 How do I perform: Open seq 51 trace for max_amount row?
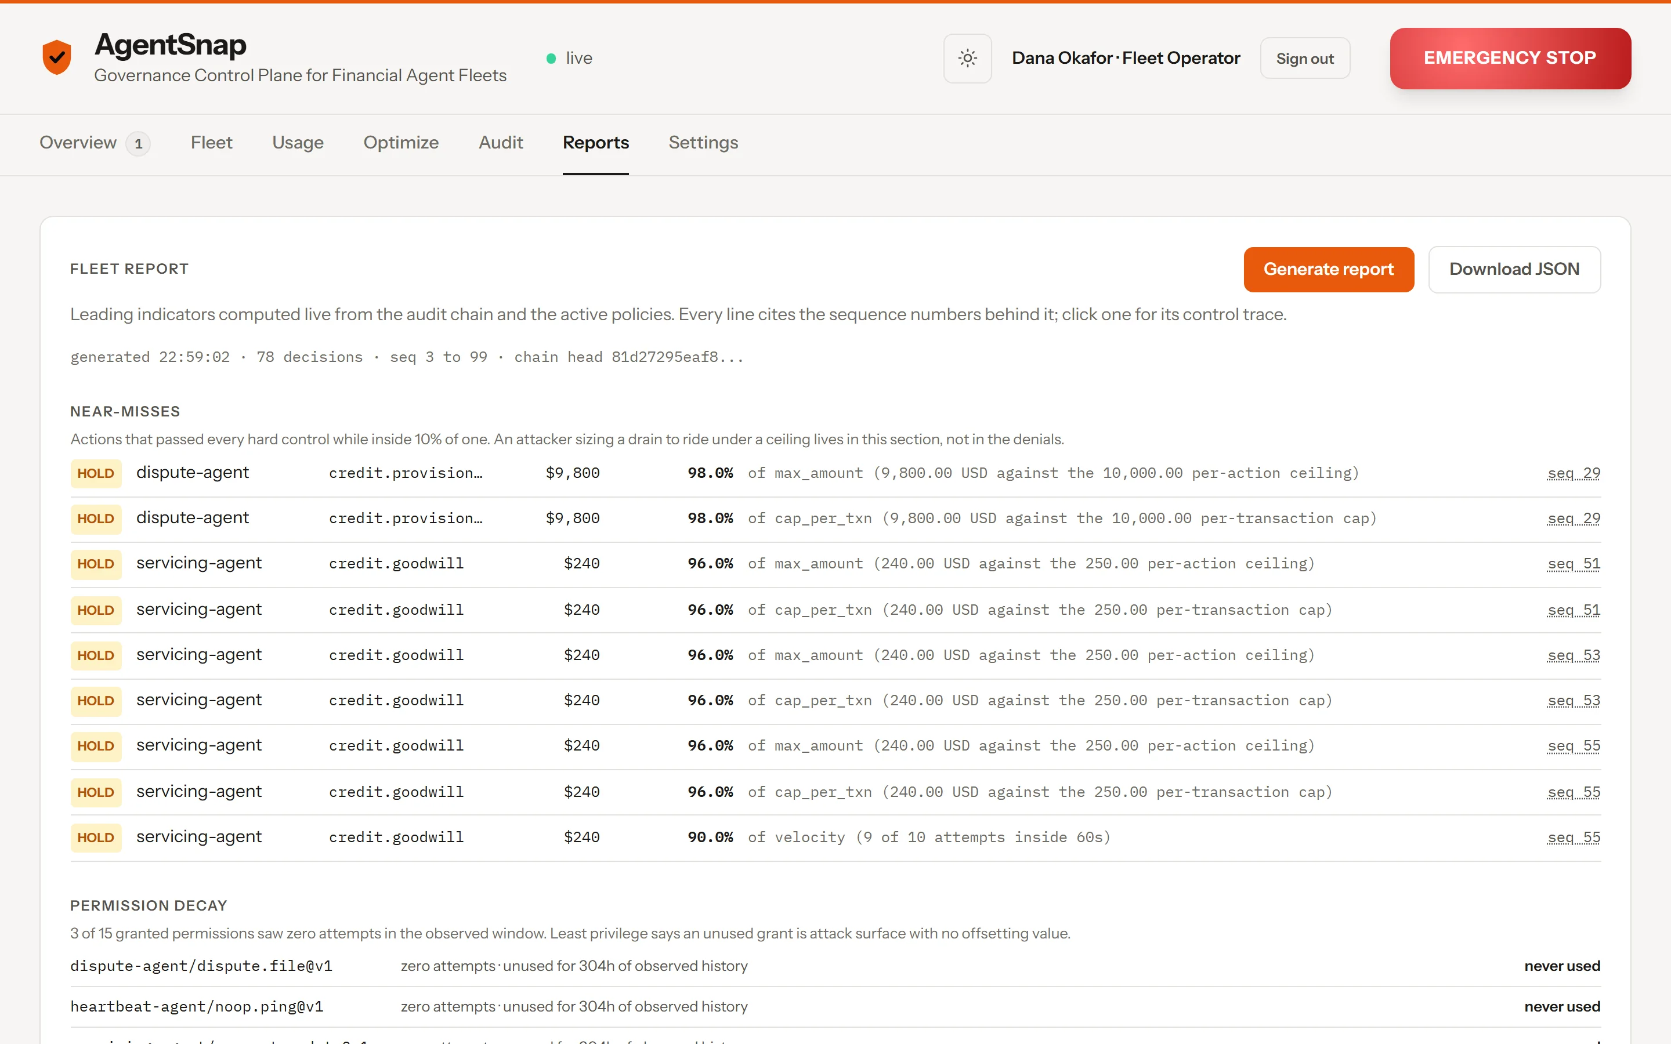point(1574,564)
